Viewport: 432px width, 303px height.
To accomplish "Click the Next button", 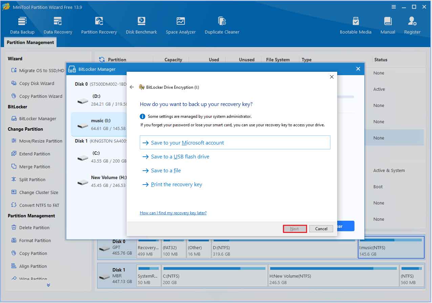I will [x=295, y=229].
